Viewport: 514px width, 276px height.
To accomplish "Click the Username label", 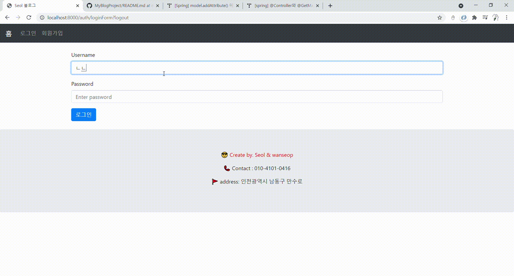I will click(x=83, y=55).
